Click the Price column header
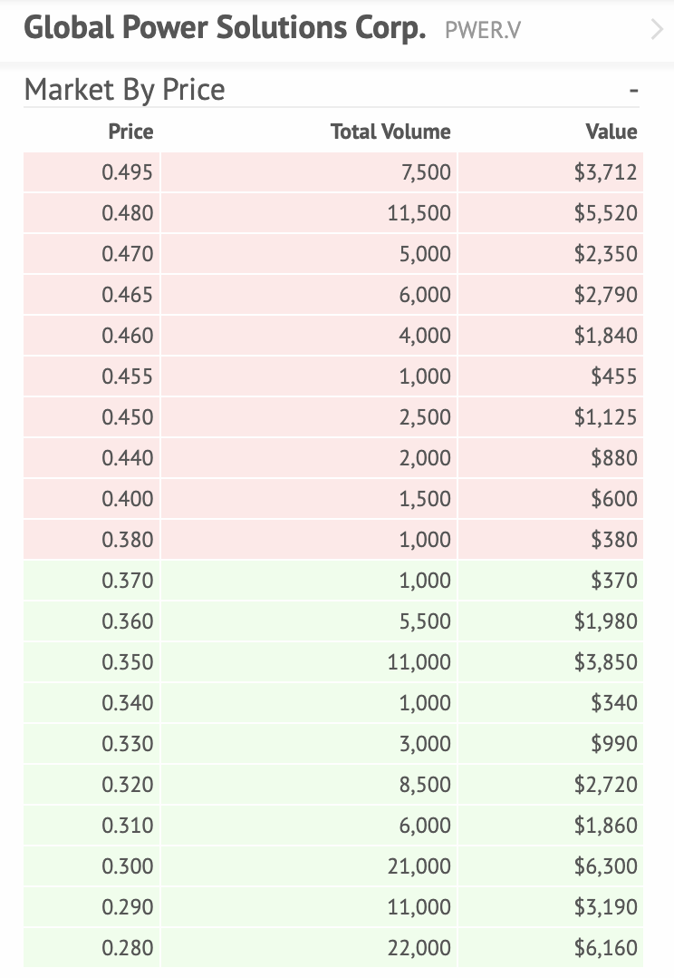The image size is (674, 978). 130,132
